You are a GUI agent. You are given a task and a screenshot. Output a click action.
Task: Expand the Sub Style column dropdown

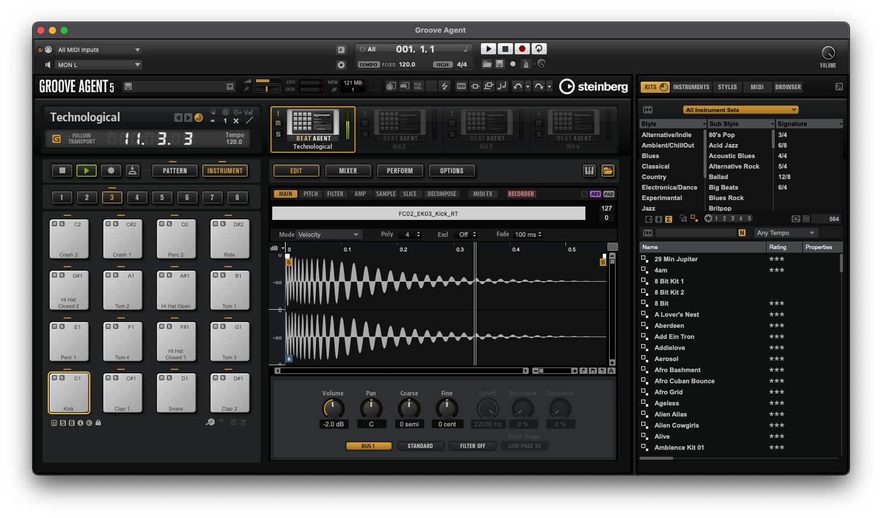click(772, 124)
